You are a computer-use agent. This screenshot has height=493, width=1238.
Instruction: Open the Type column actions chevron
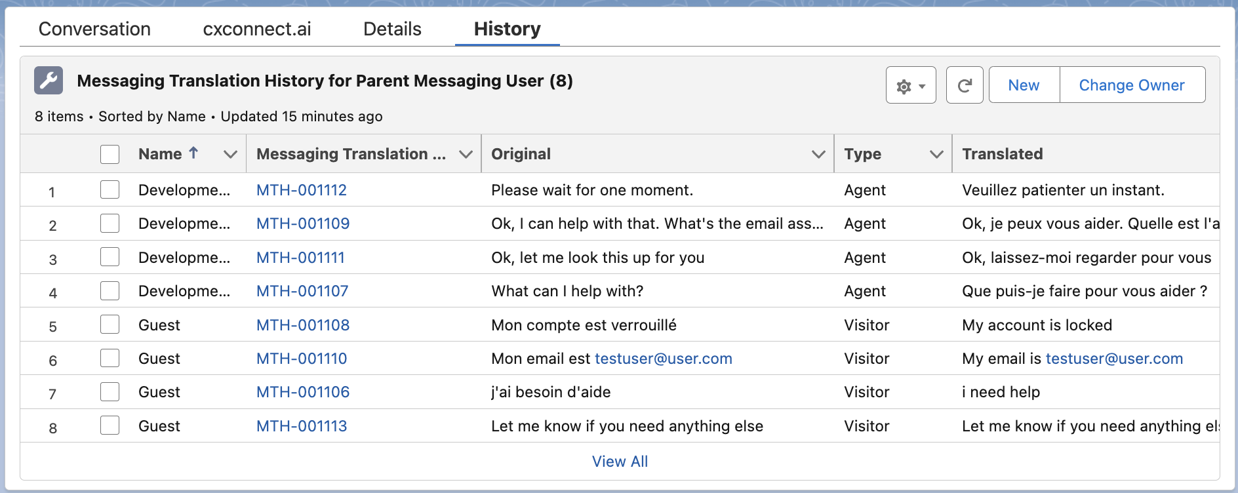point(936,154)
